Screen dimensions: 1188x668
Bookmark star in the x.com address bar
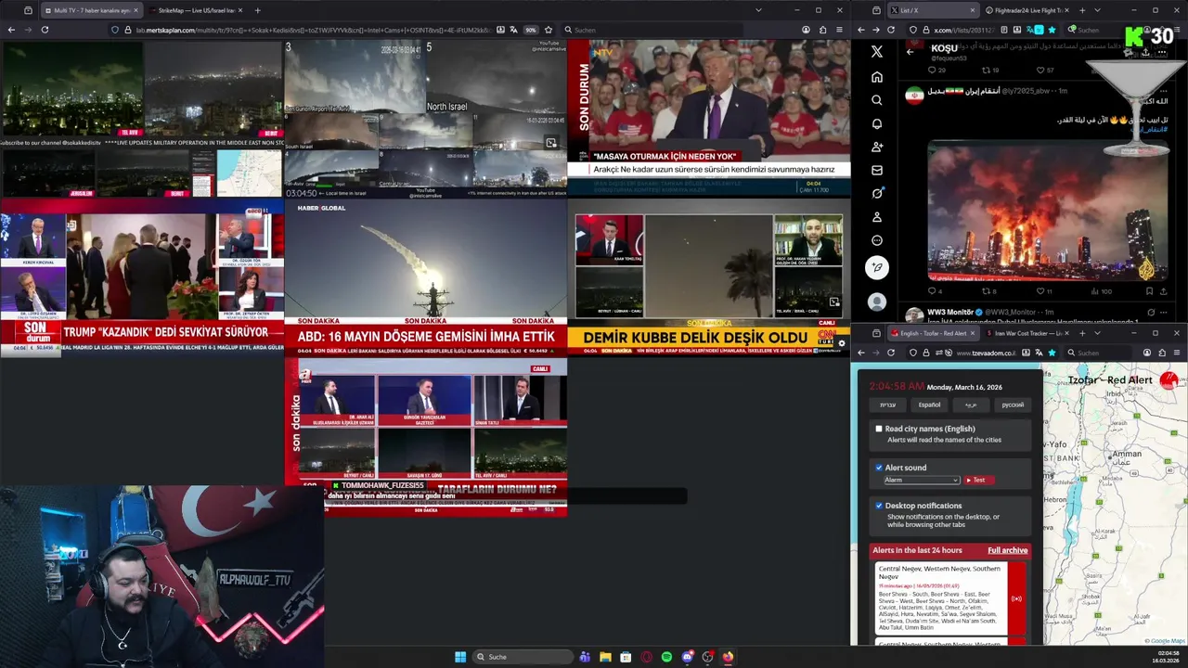1052,30
